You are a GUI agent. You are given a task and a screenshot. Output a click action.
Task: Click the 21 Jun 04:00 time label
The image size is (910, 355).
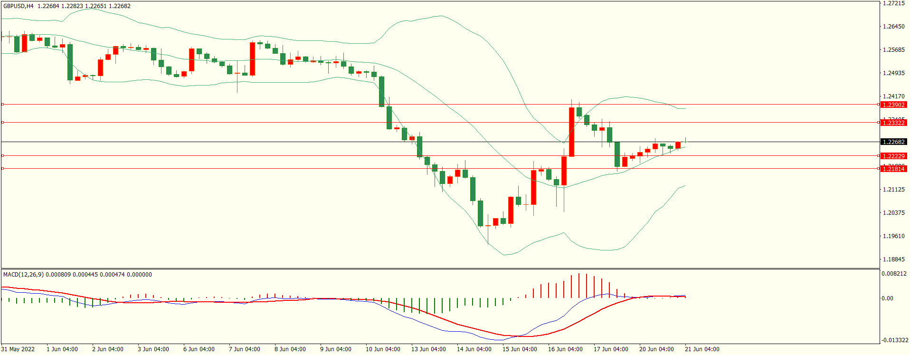[702, 349]
